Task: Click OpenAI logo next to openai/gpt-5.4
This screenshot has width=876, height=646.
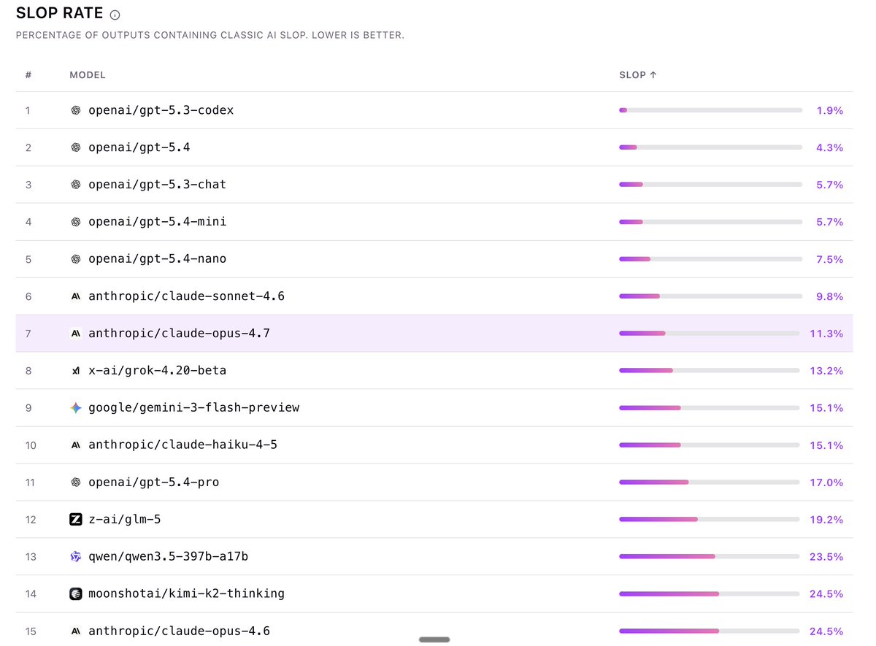Action: point(76,147)
